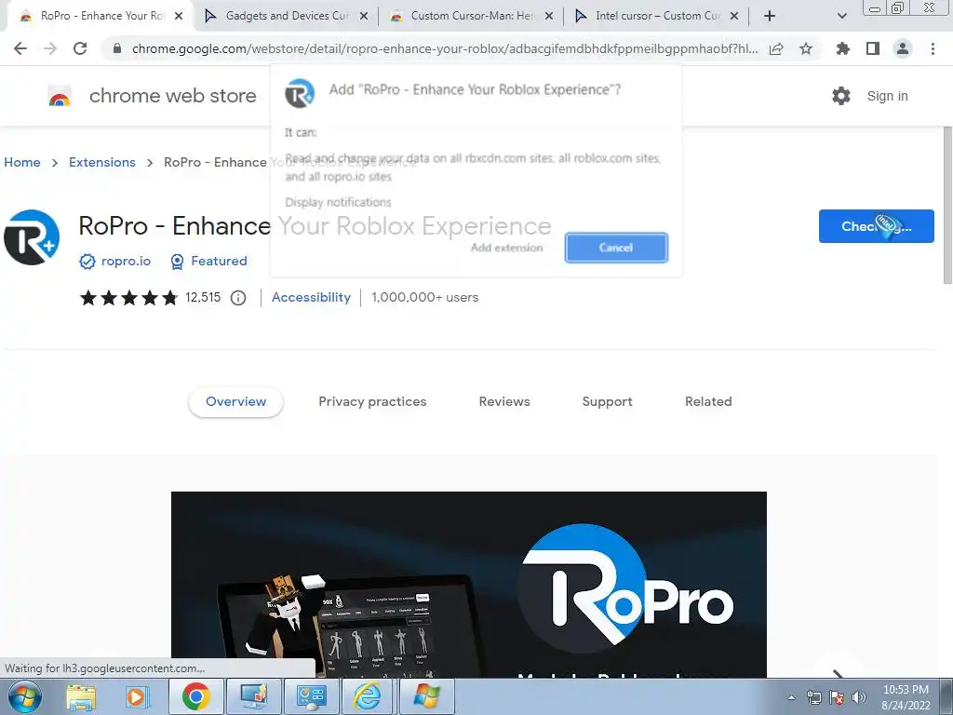Click the '1,000,000+ users' text
The width and height of the screenshot is (953, 715).
pyautogui.click(x=424, y=297)
